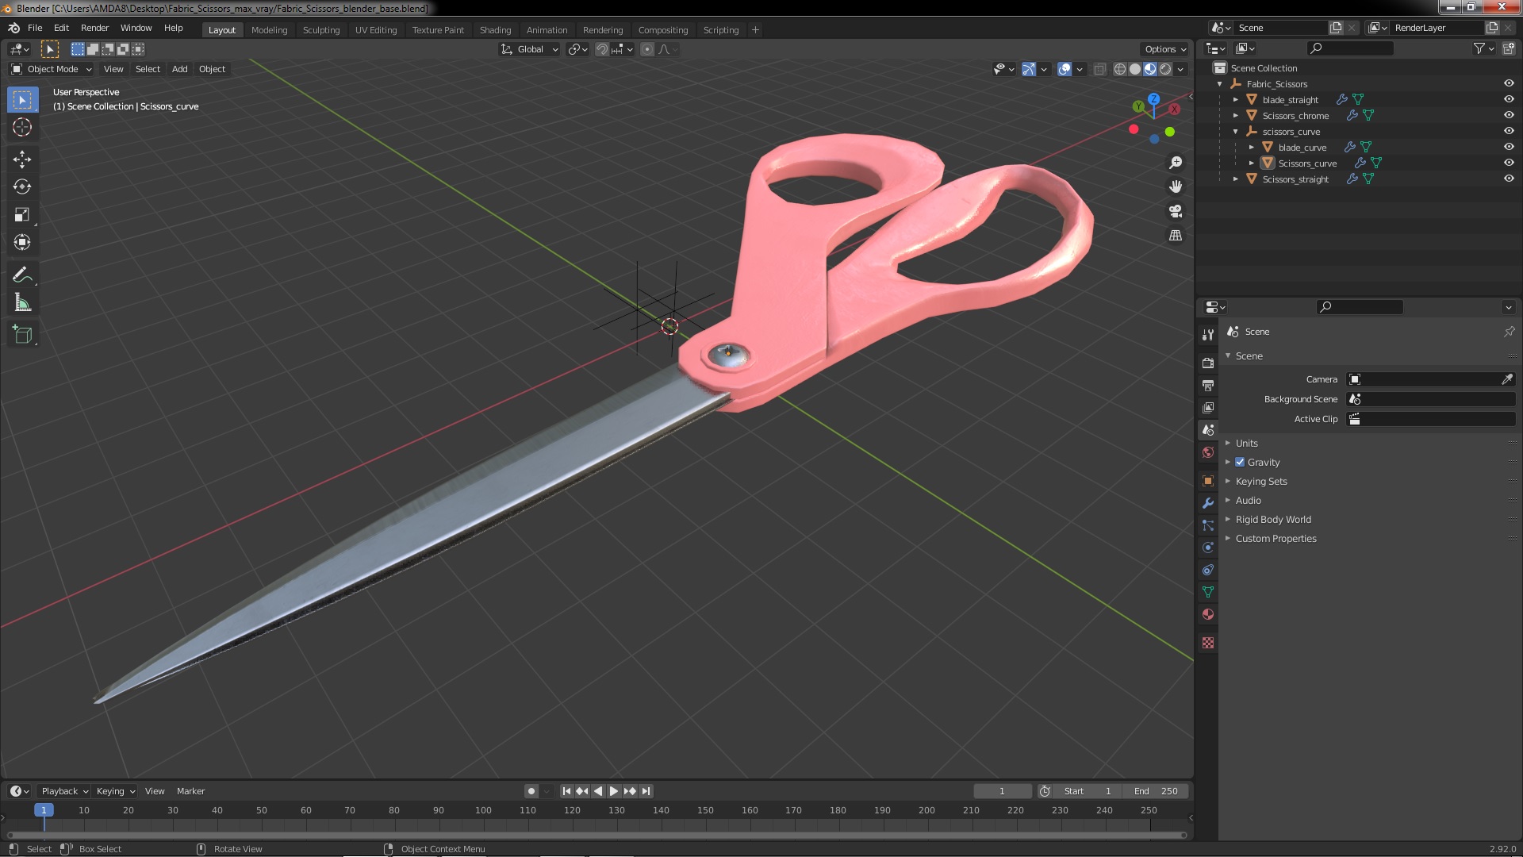Image resolution: width=1523 pixels, height=857 pixels.
Task: Toggle X-ray display mode
Action: [x=1099, y=69]
